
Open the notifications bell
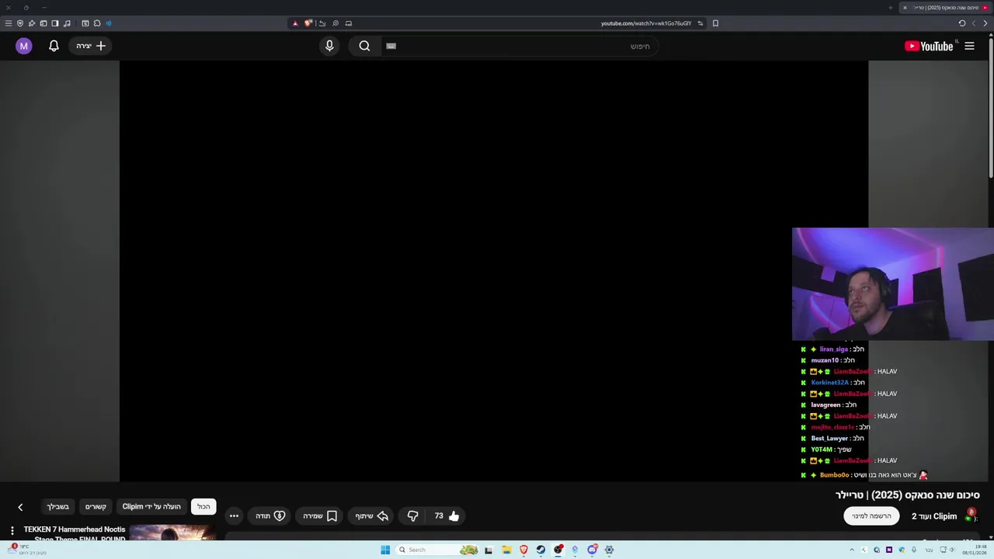54,46
